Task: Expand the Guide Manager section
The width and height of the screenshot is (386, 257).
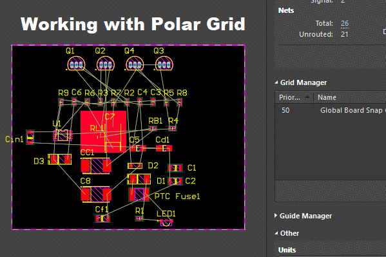Action: (276, 216)
